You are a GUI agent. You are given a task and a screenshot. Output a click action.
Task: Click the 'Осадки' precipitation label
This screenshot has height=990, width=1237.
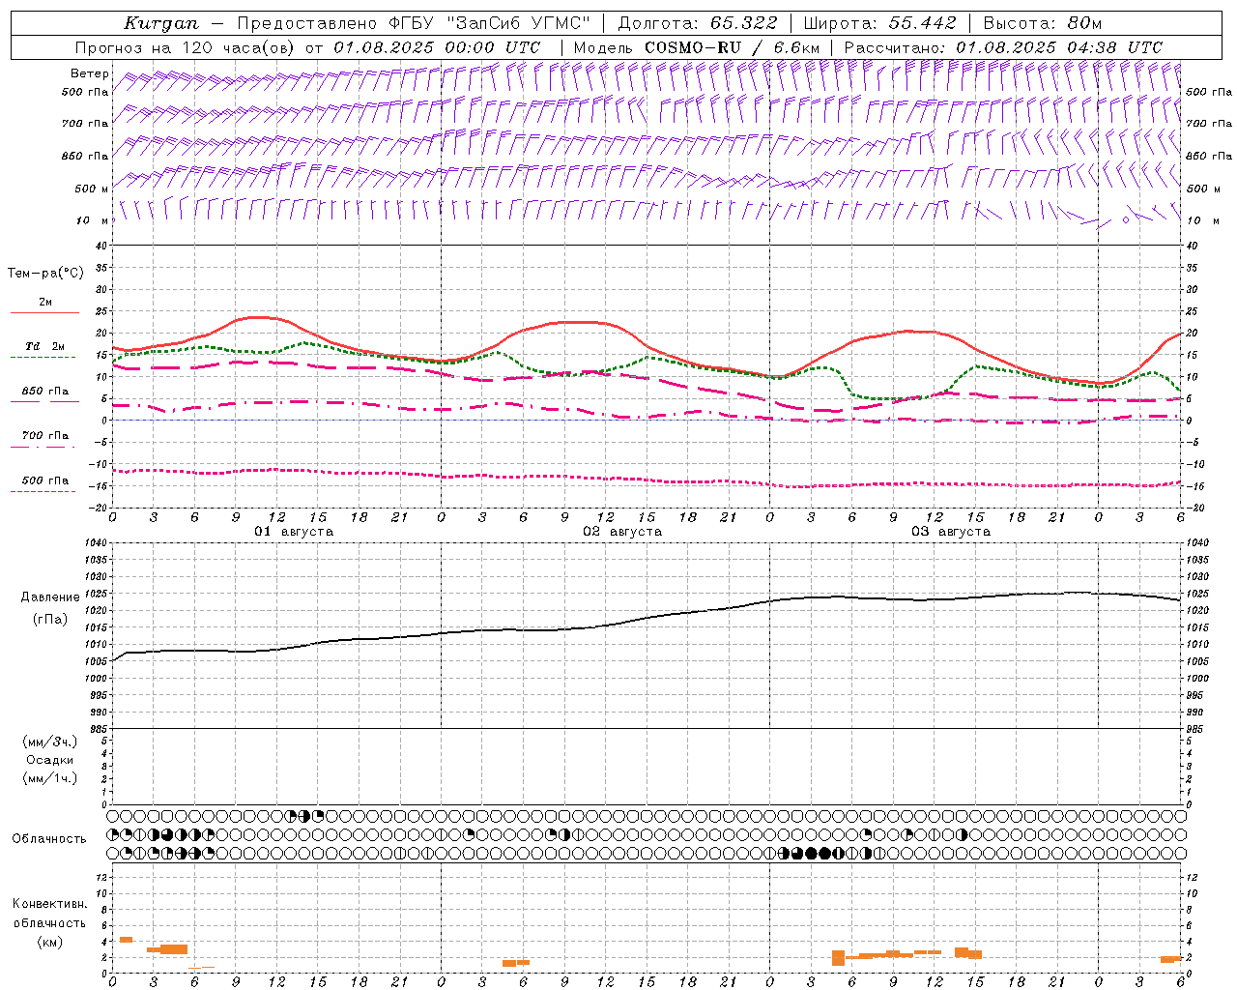[50, 760]
